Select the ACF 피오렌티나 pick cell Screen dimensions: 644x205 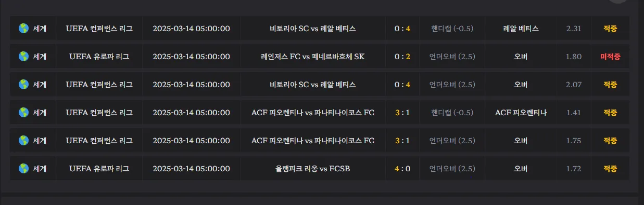click(521, 113)
